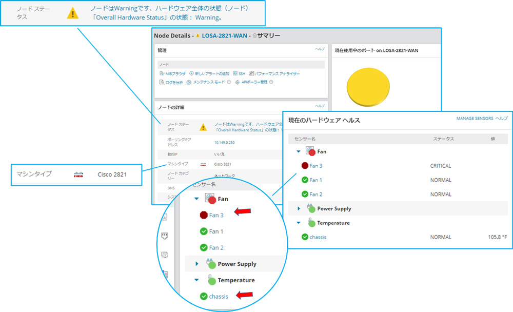Open ヘルプ link in ノードの詳細 panel
Viewport: 513px width, 312px height.
(320, 106)
